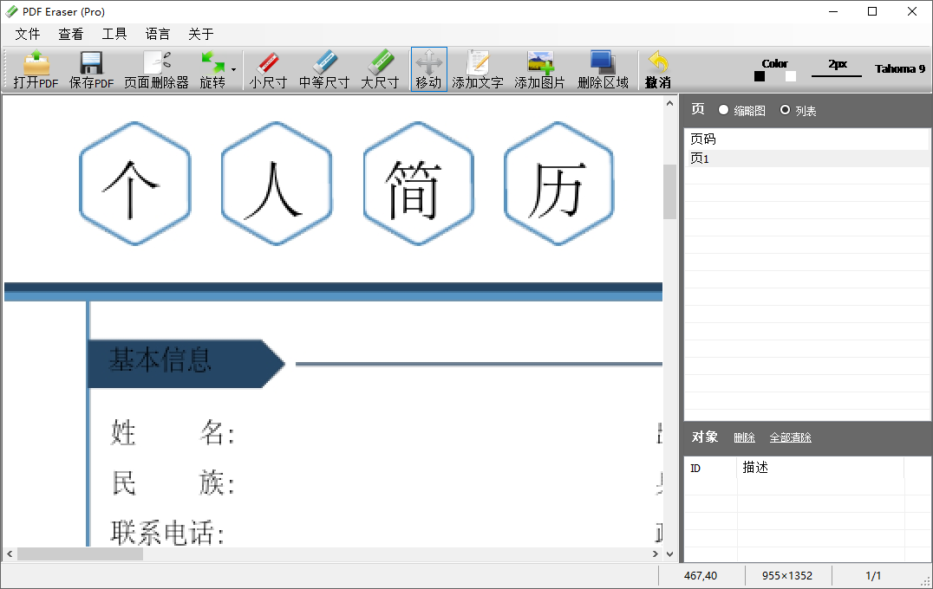
Task: Click the Color label
Action: (774, 63)
